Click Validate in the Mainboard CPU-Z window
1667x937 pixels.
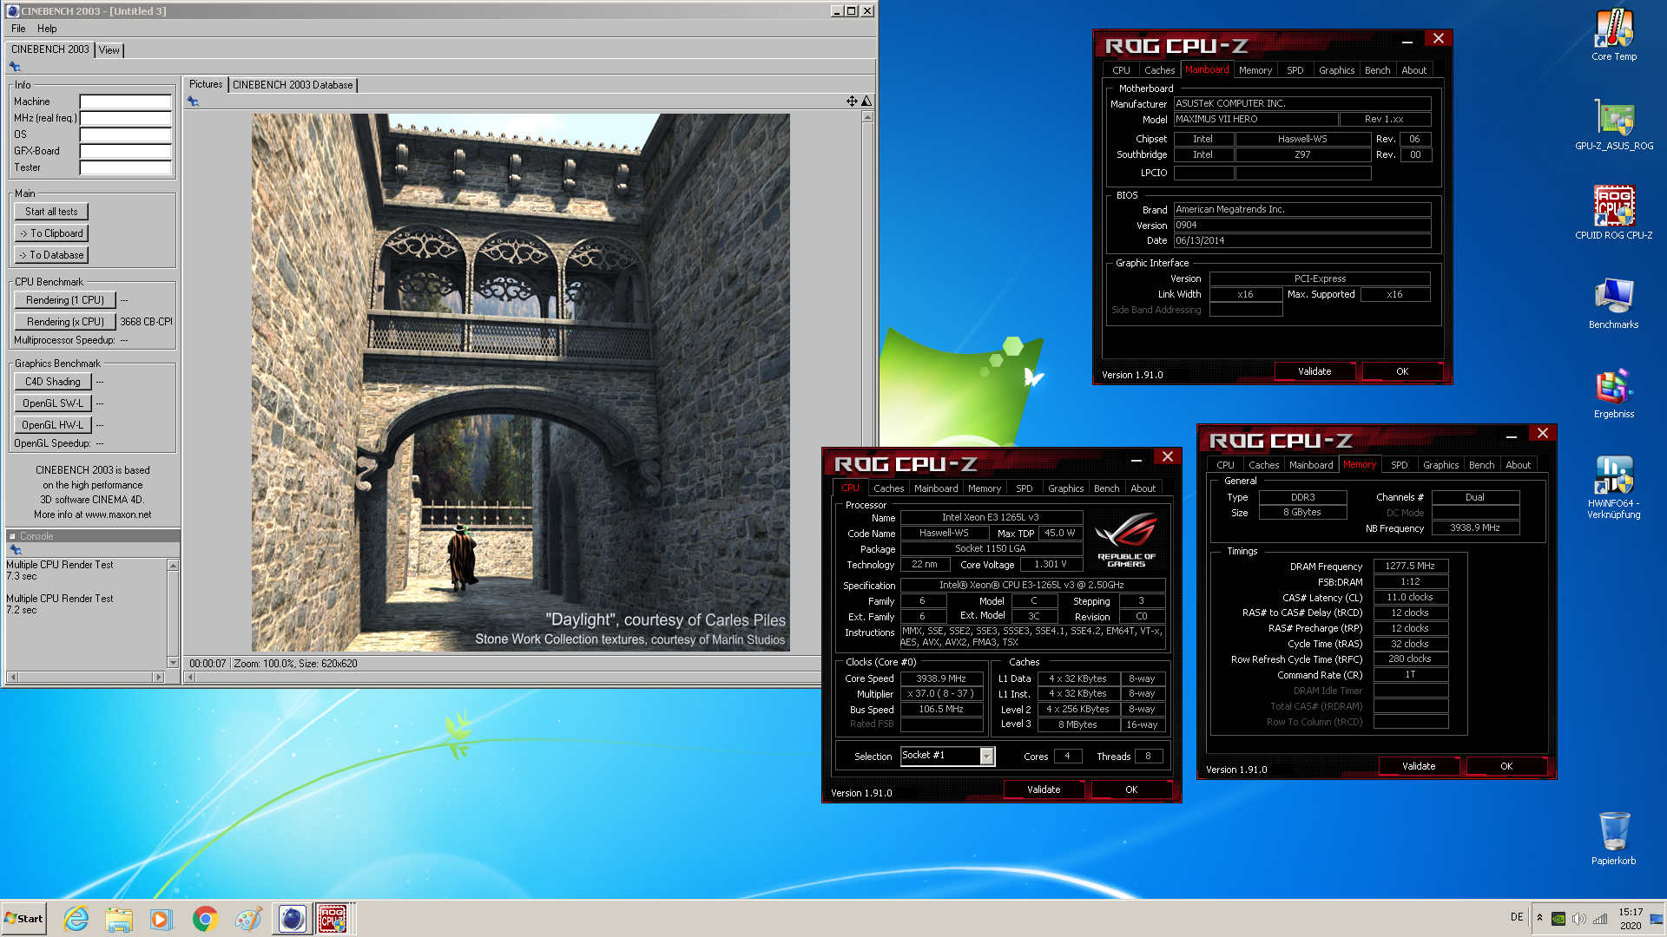click(x=1314, y=371)
